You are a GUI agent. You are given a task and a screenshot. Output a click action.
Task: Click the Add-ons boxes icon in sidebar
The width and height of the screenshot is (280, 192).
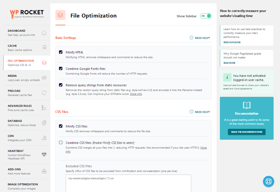44,171
